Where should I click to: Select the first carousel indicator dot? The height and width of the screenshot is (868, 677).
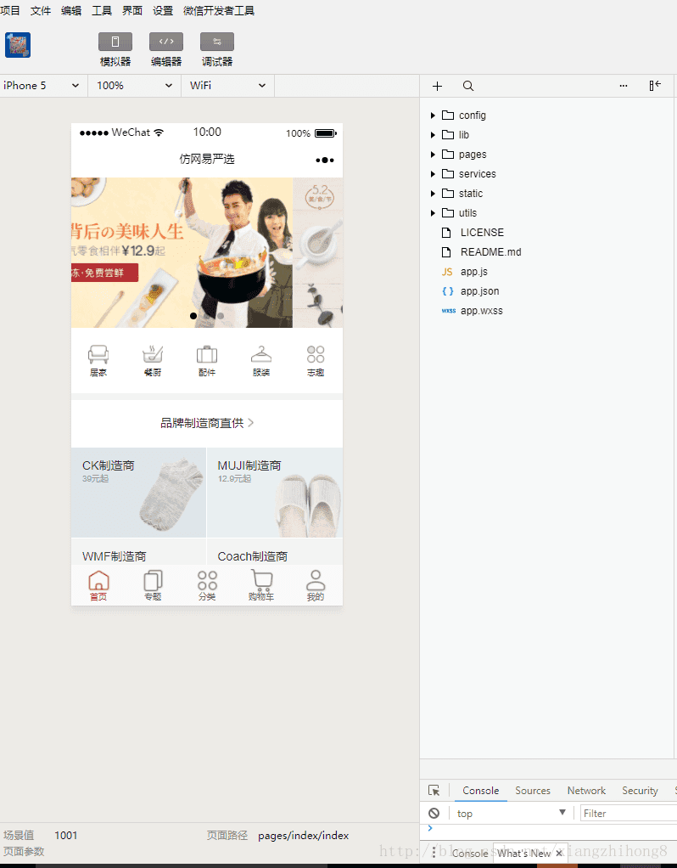click(x=193, y=316)
